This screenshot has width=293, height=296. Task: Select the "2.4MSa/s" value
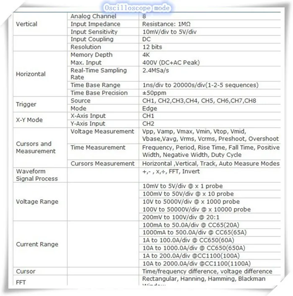coord(156,70)
